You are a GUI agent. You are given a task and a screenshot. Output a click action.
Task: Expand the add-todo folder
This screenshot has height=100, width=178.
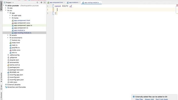tap(10, 16)
